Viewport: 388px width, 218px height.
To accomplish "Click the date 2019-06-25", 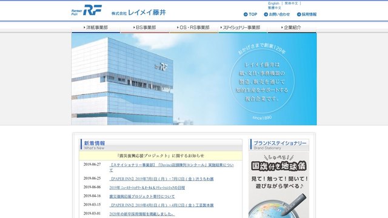I will 92,178.
